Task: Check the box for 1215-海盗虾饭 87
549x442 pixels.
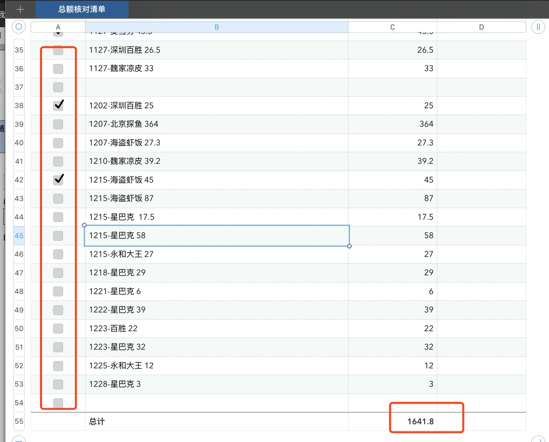Action: pyautogui.click(x=58, y=199)
